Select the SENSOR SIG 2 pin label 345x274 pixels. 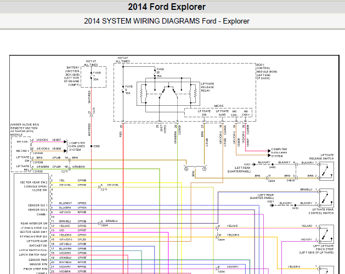[x=38, y=210]
